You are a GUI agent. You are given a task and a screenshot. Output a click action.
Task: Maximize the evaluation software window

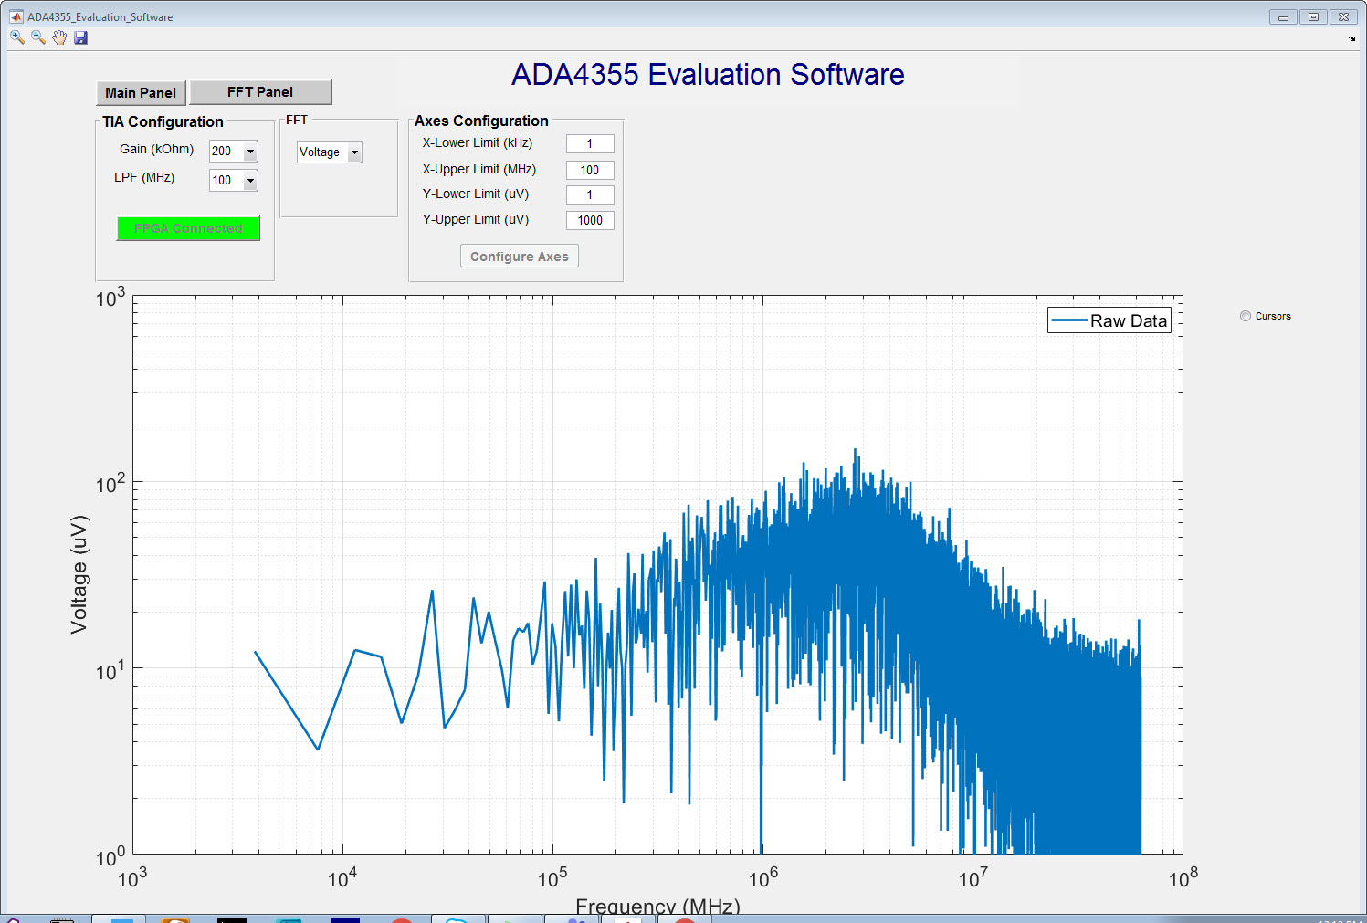[x=1313, y=16]
